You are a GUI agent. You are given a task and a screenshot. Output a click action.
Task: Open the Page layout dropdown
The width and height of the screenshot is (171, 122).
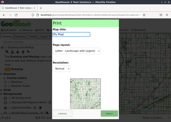(76, 51)
